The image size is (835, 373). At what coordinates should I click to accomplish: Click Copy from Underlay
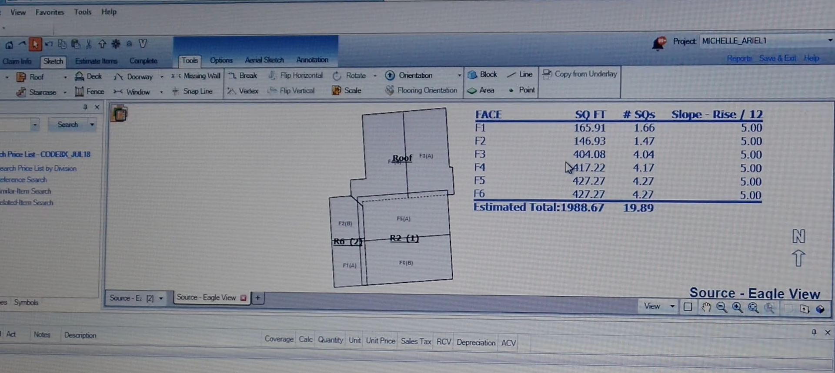tap(580, 74)
